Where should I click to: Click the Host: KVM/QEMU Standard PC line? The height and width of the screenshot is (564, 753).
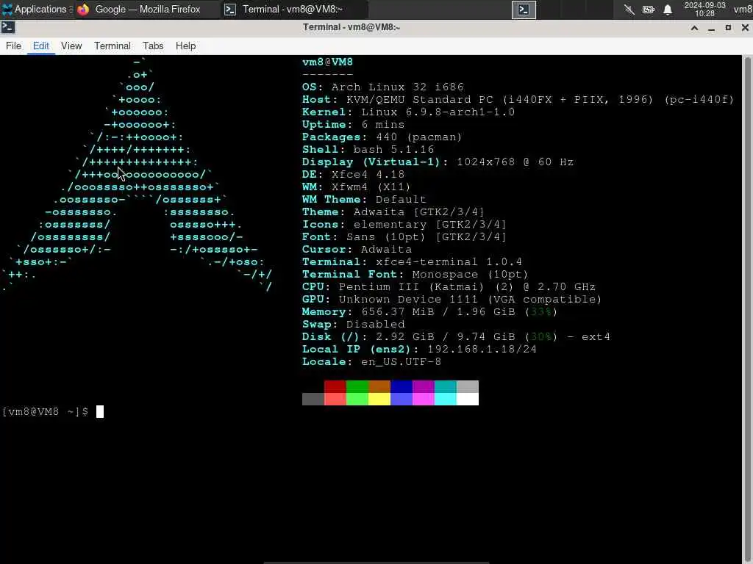point(518,99)
